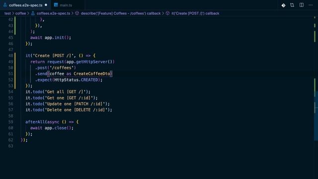Viewport: 318px width, 179px height.
Task: Click 'getHttpServer' method call on line 49
Action: coord(91,62)
